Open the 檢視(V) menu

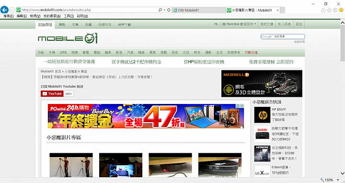pyautogui.click(x=35, y=16)
